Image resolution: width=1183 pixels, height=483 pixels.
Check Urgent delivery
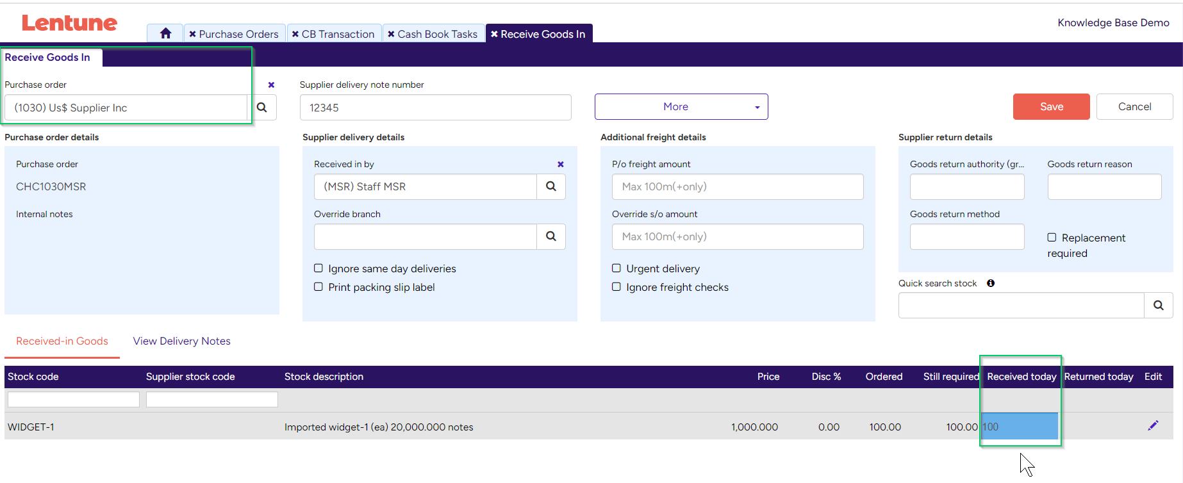616,268
